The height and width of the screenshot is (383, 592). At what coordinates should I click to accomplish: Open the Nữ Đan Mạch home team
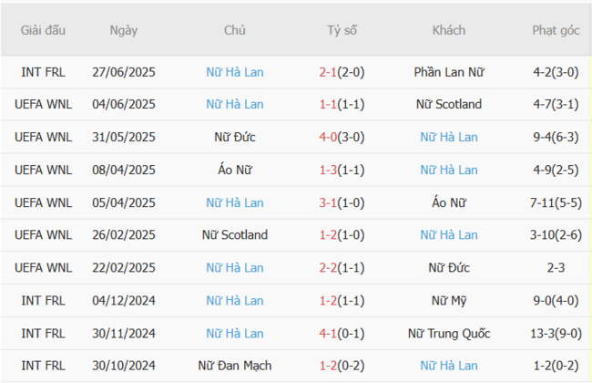click(235, 367)
